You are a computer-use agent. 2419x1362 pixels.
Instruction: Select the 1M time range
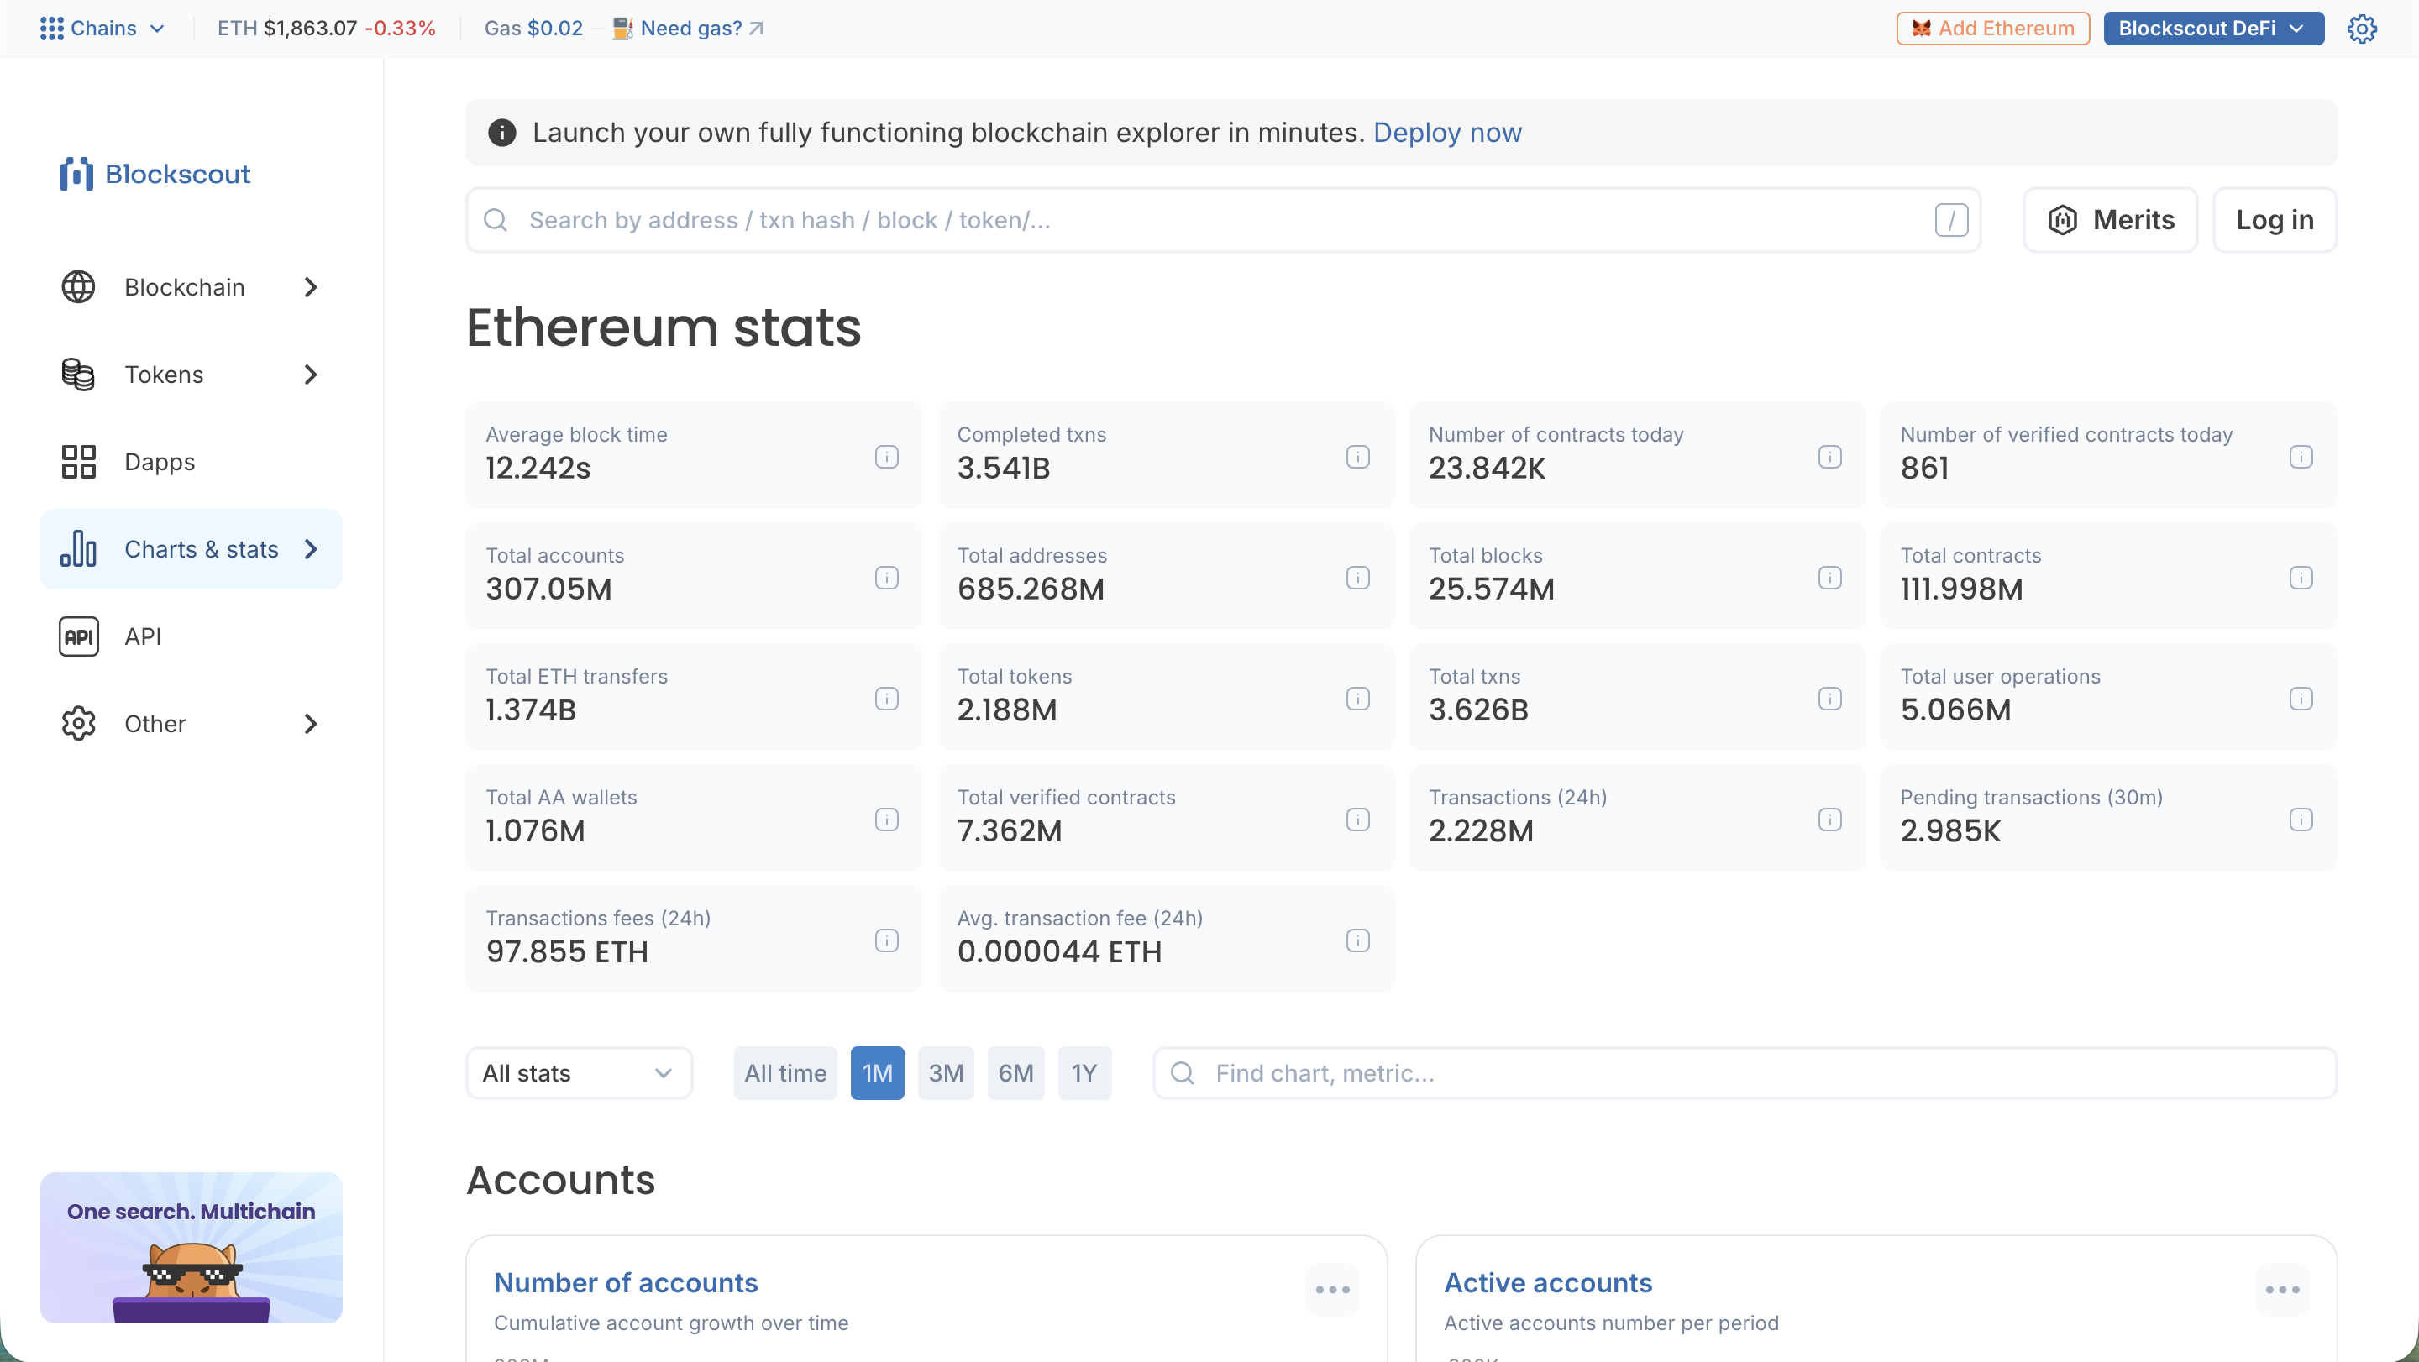[877, 1073]
